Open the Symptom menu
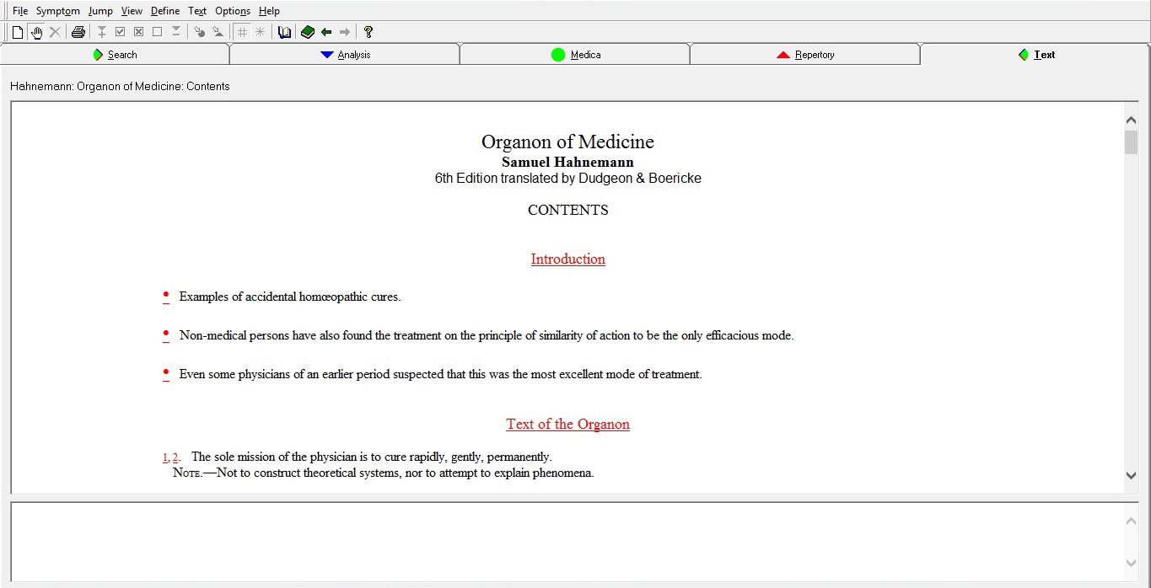Screen dimensions: 1151x588 point(58,11)
